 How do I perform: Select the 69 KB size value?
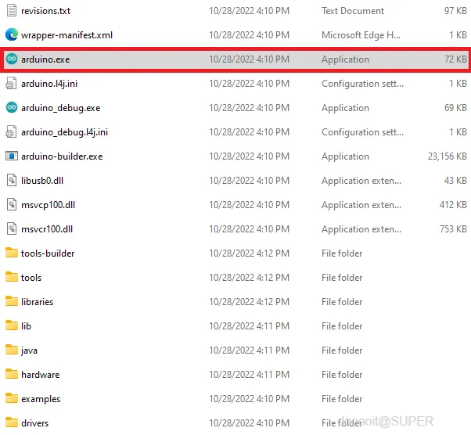(x=455, y=108)
